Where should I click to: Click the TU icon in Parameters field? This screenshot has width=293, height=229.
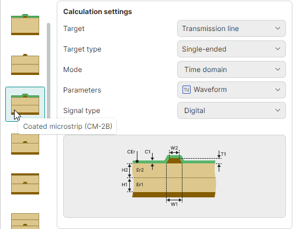tap(187, 90)
